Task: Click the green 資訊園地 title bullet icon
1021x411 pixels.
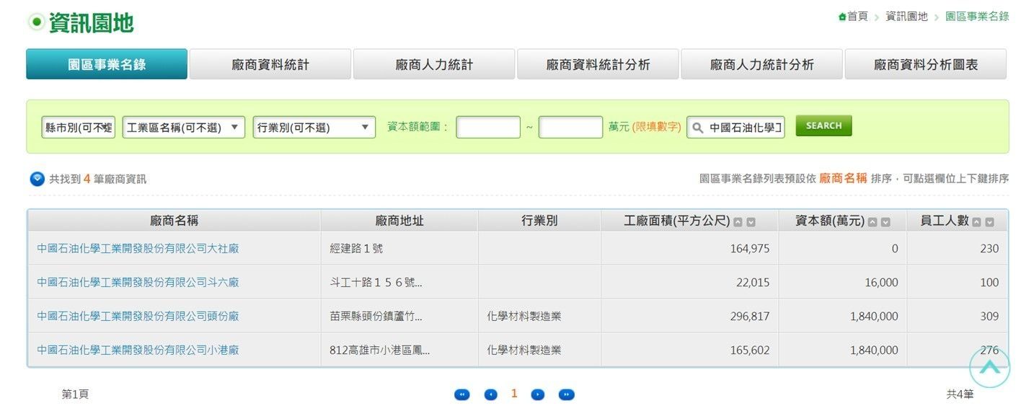Action: pos(37,22)
